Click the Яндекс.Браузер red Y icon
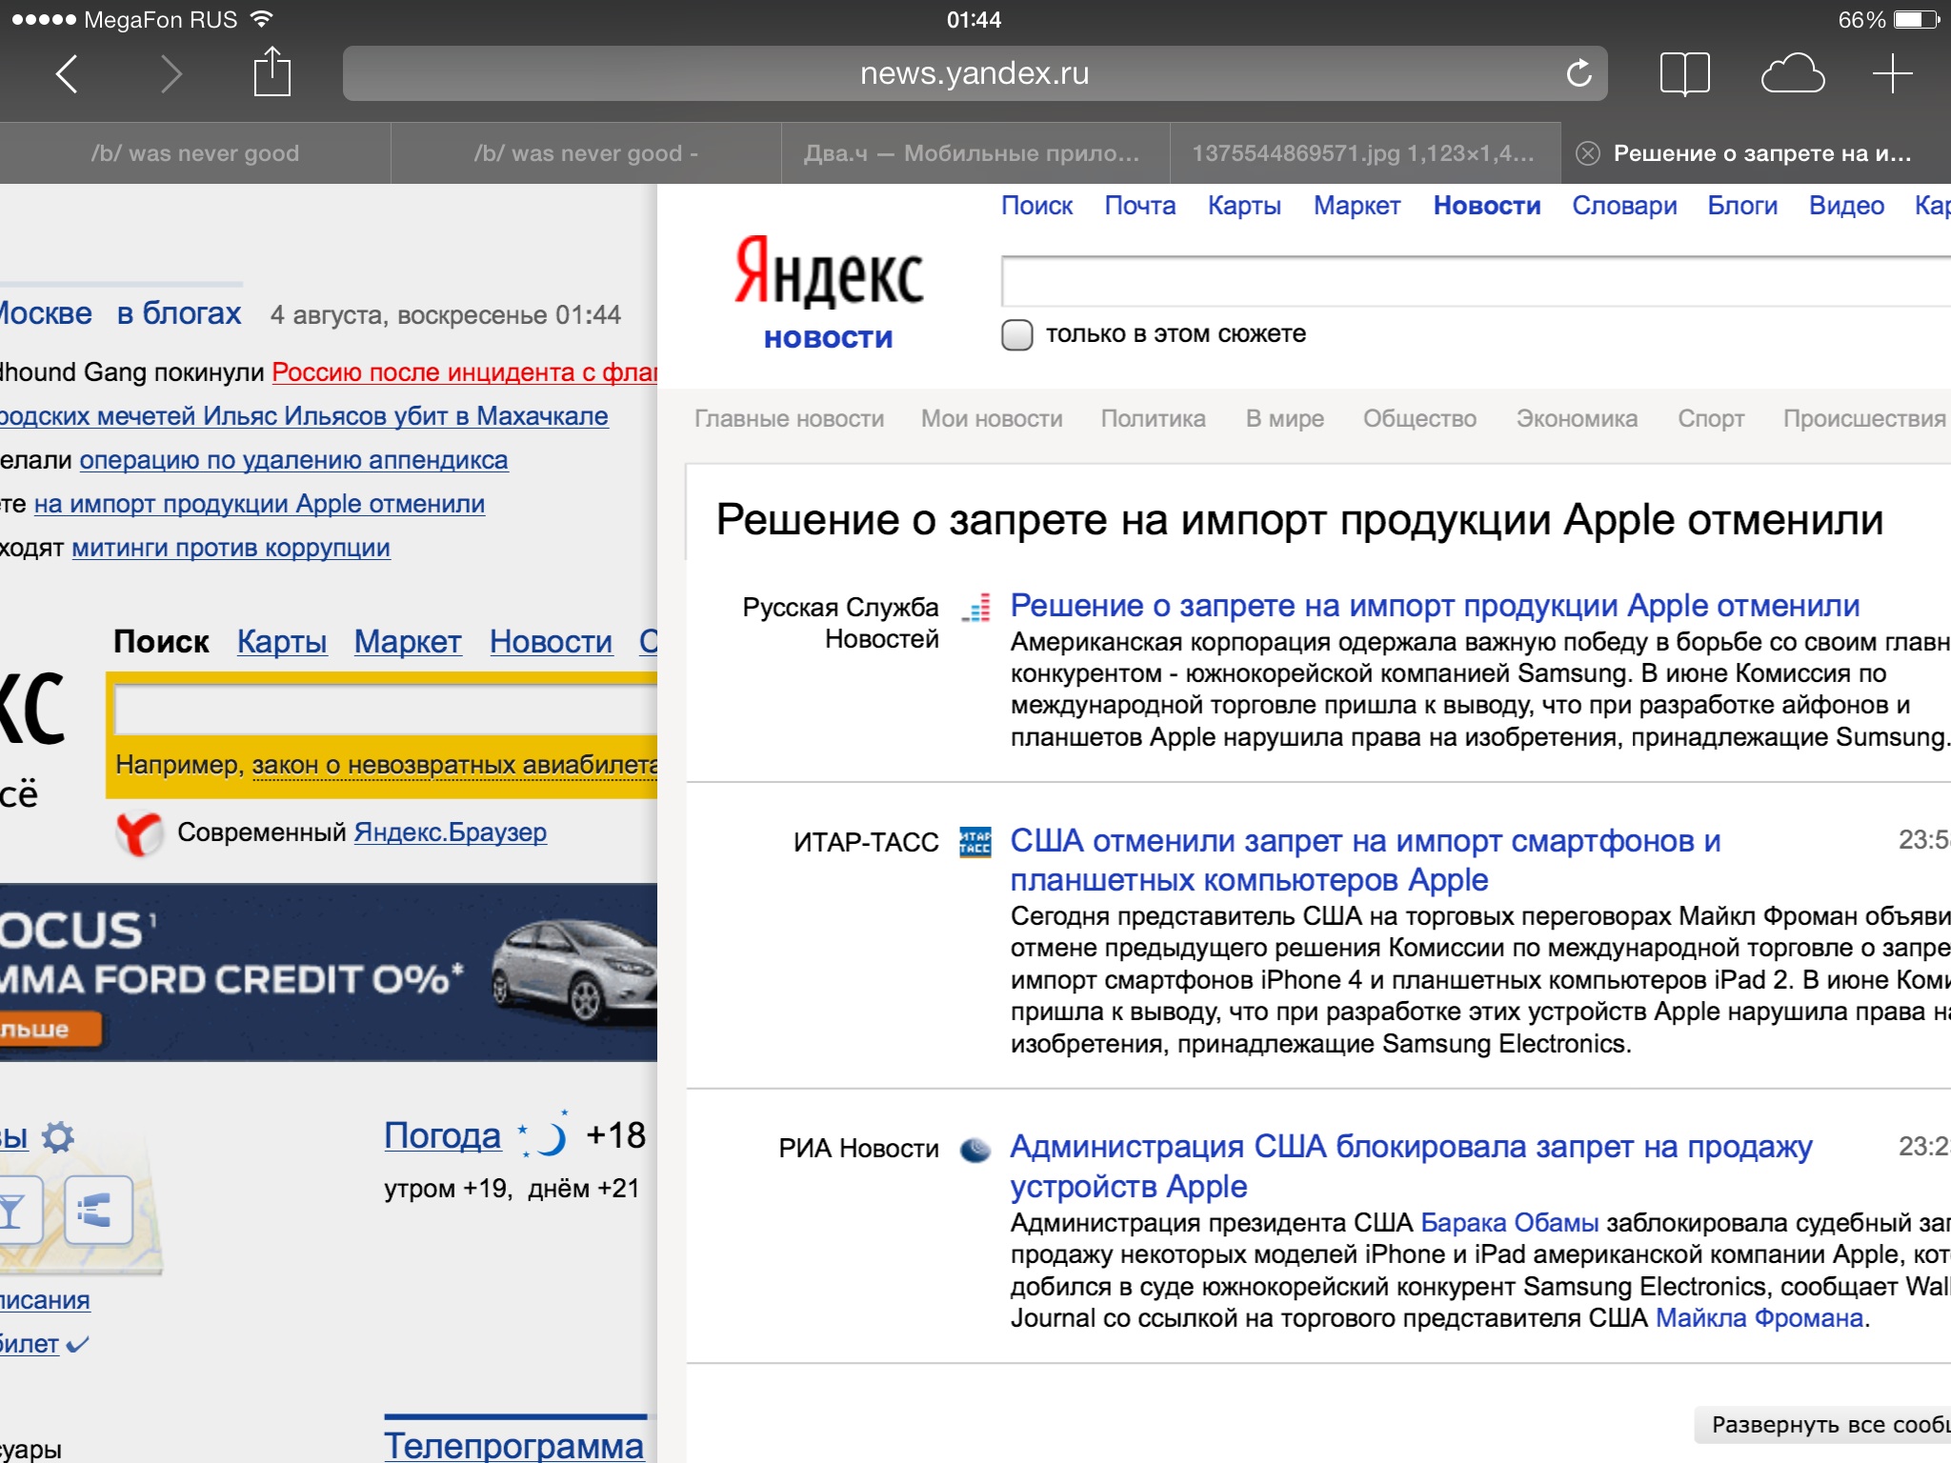 (139, 832)
